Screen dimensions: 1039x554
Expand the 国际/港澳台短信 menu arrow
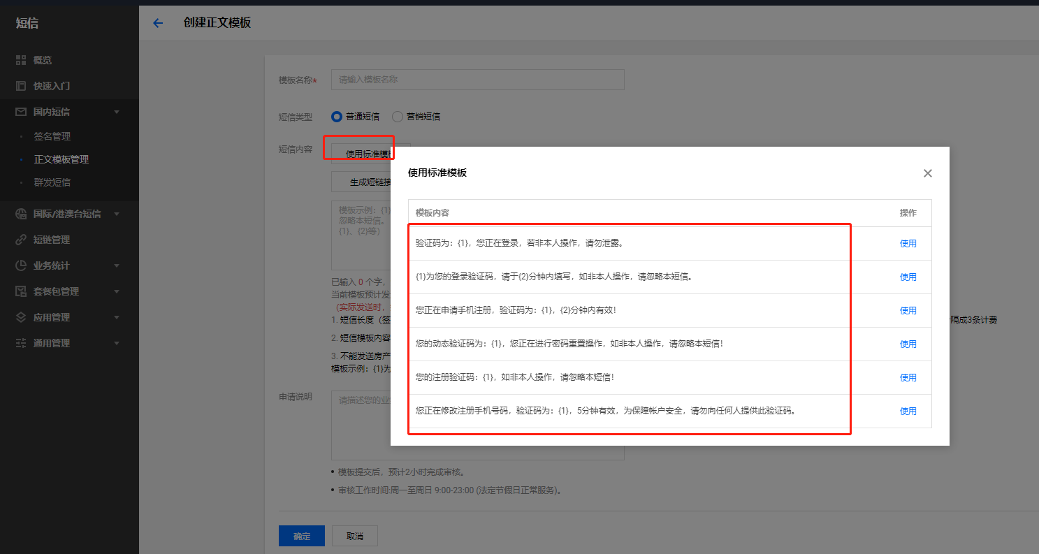click(x=117, y=214)
